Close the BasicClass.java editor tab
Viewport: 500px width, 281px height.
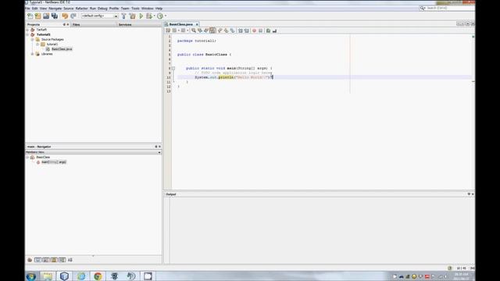click(x=197, y=24)
